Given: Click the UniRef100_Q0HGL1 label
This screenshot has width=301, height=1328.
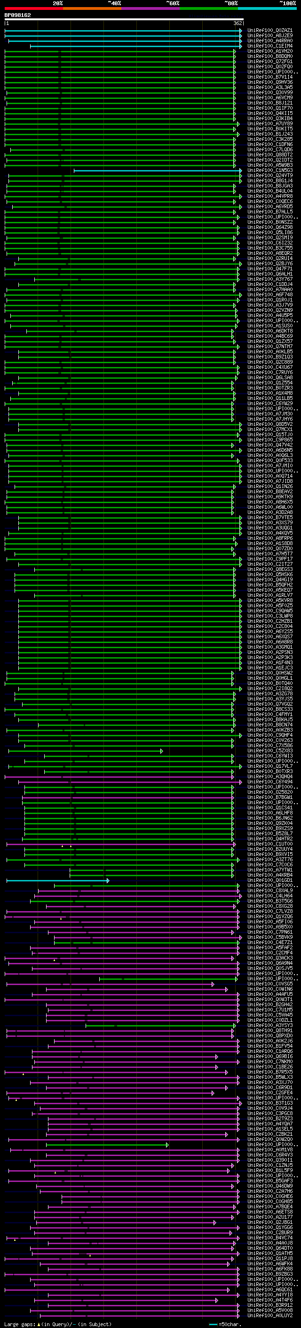Looking at the screenshot, I should pyautogui.click(x=269, y=678).
